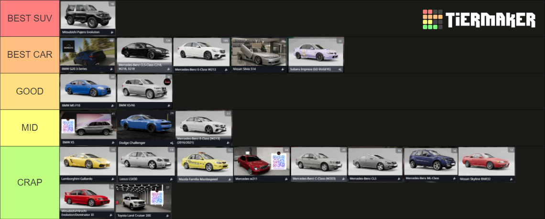Click the 41 count badge on BMW X5
545x219 pixels.
113,114
